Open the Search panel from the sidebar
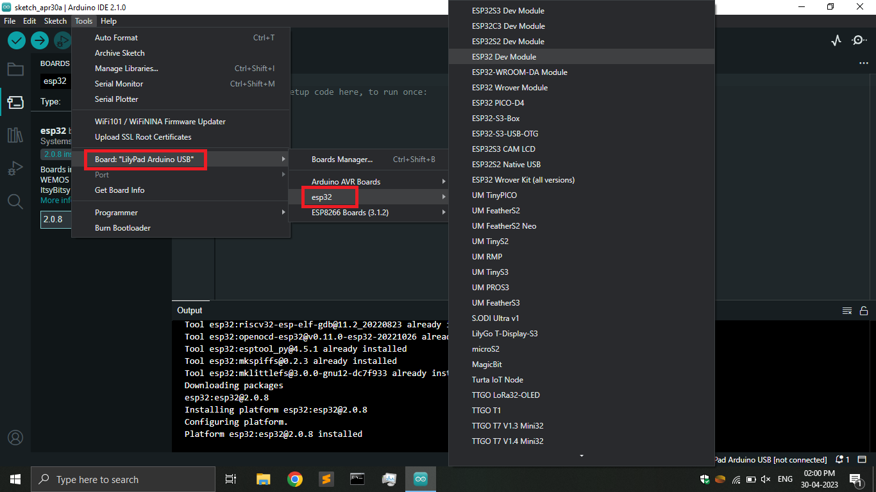The image size is (876, 492). pos(15,200)
